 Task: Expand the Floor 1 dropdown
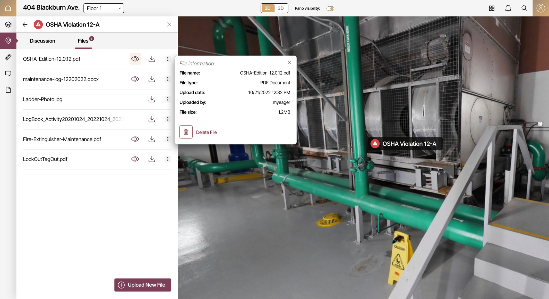pyautogui.click(x=104, y=8)
